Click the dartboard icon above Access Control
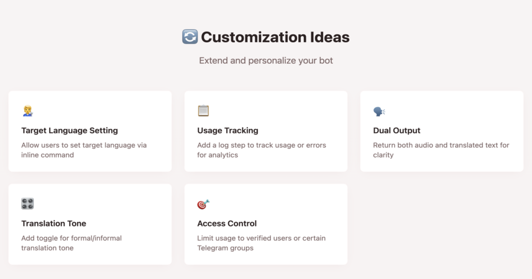 (203, 204)
